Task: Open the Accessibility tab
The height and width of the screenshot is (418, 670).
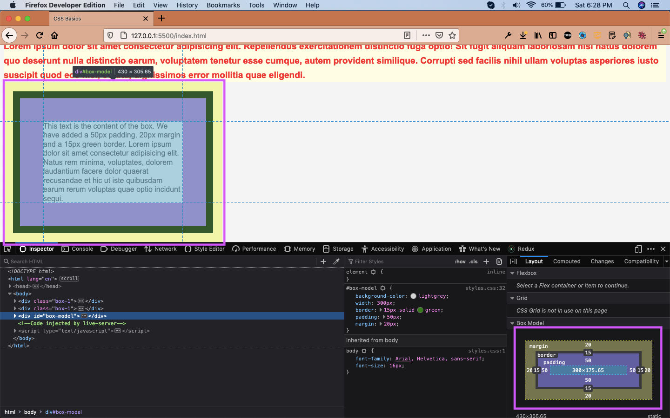Action: coord(383,249)
